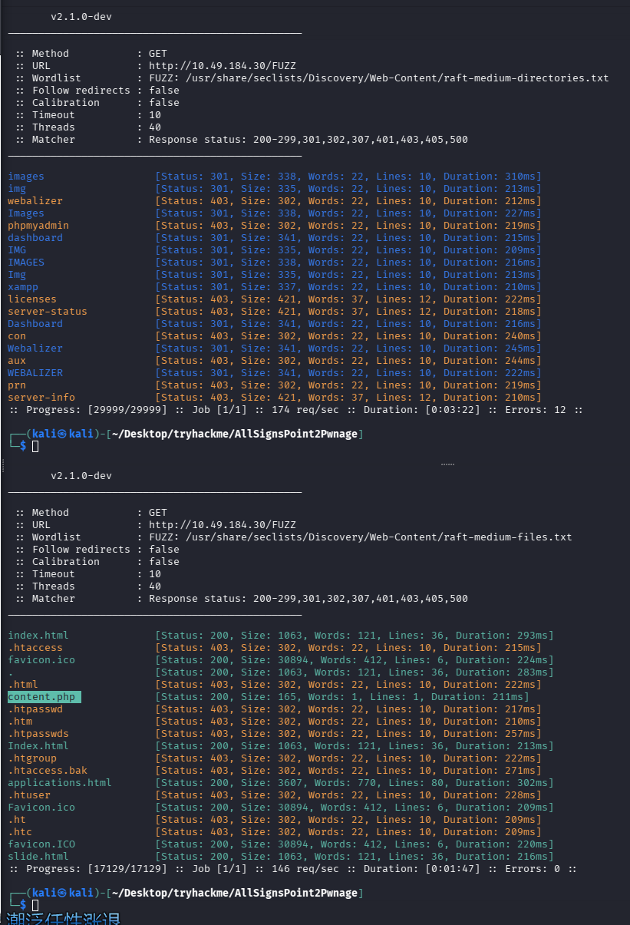
Task: Click the pane divider dots between terminals
Action: 447,464
